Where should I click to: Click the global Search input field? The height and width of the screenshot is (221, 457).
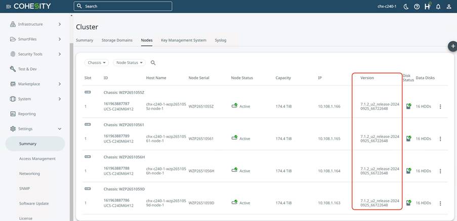tap(123, 7)
